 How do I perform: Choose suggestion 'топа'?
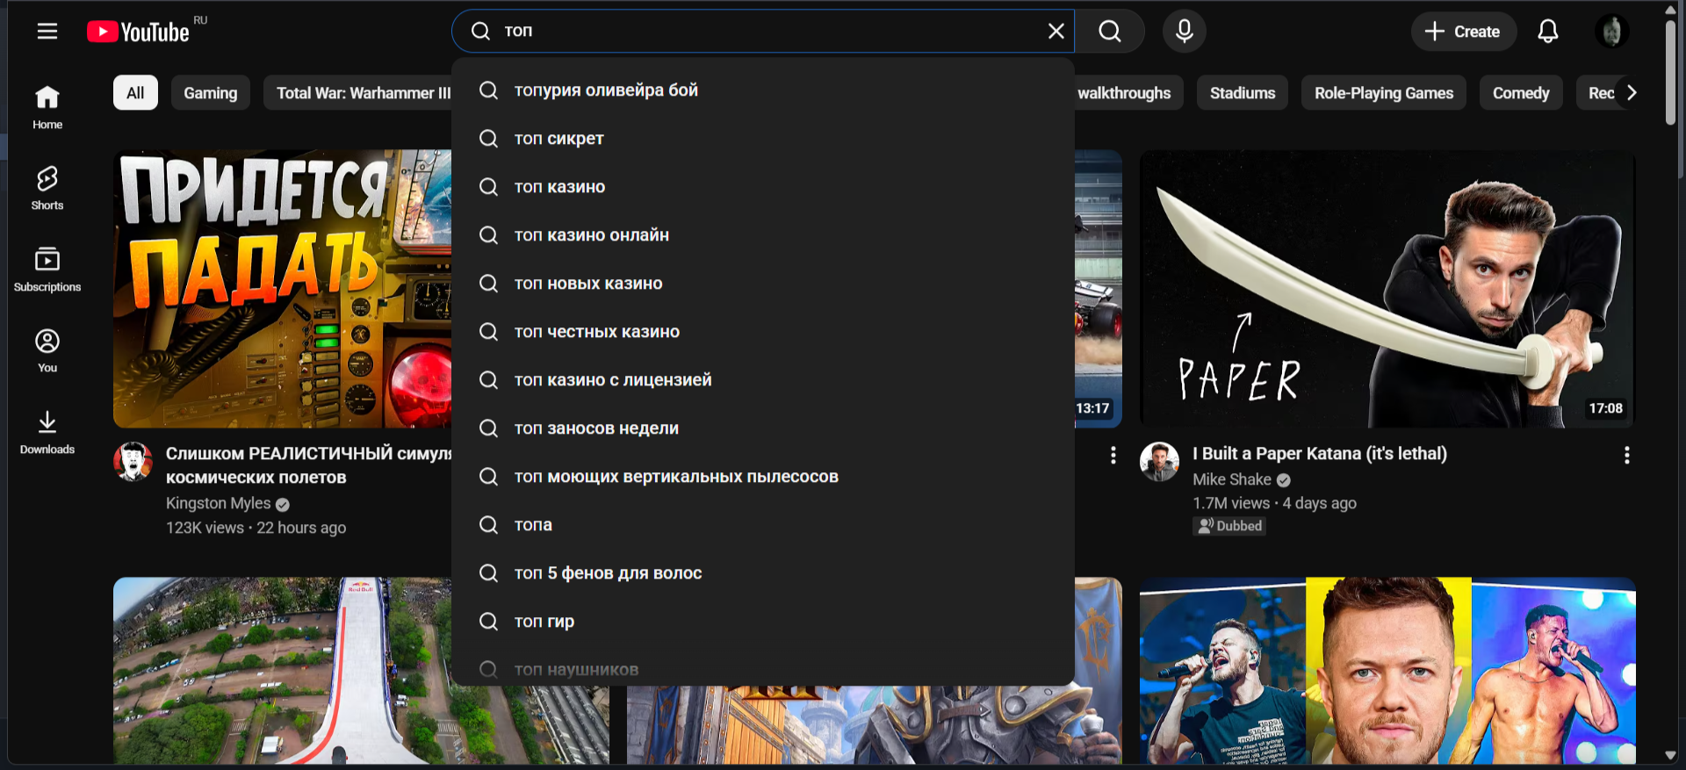763,525
